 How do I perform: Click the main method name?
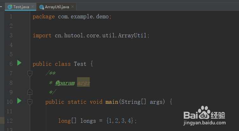pos(112,102)
